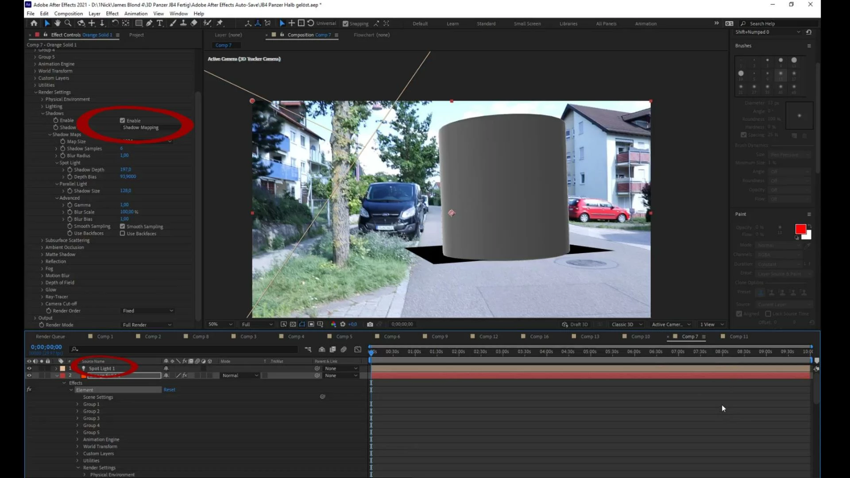Screen dimensions: 850x478
Task: Select the Zoom magnifier tool
Action: click(x=68, y=23)
